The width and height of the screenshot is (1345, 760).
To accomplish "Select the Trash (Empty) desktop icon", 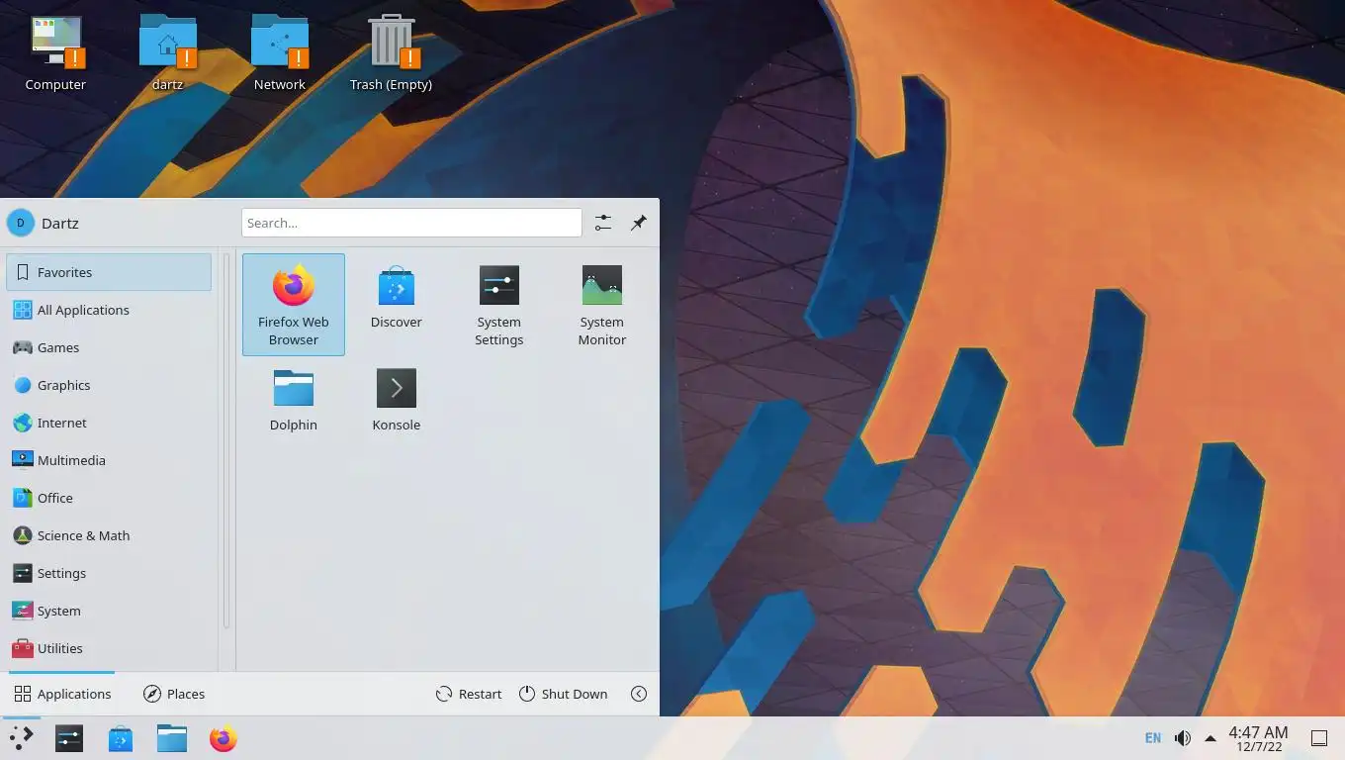I will (391, 54).
